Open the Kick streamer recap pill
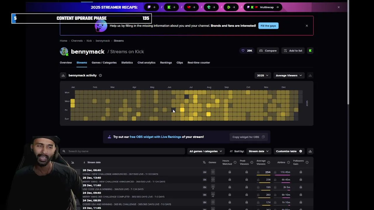Viewport: 374px width, 210px height. tap(171, 7)
